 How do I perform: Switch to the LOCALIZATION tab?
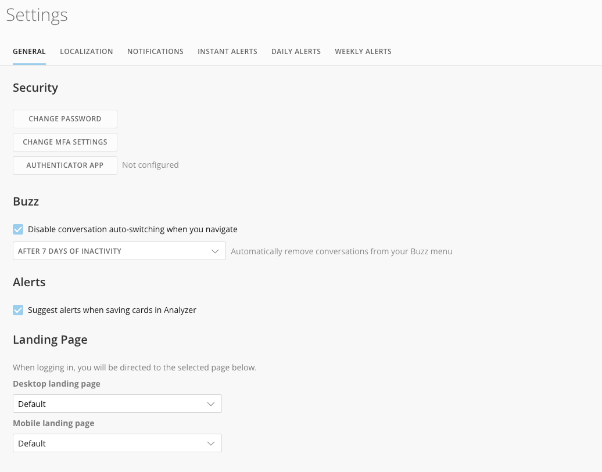click(x=86, y=51)
